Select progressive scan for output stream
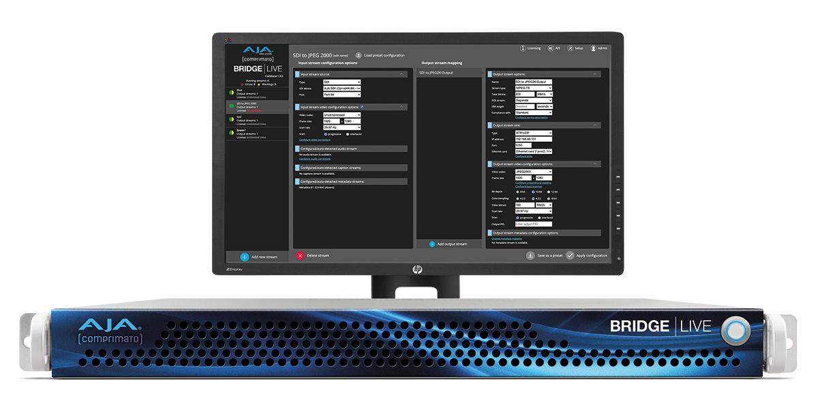 point(517,218)
